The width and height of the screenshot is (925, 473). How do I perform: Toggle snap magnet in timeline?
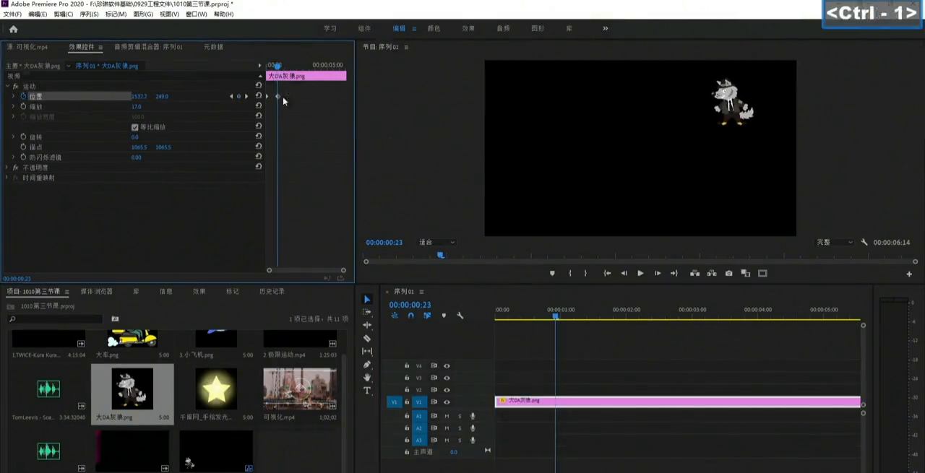click(410, 316)
